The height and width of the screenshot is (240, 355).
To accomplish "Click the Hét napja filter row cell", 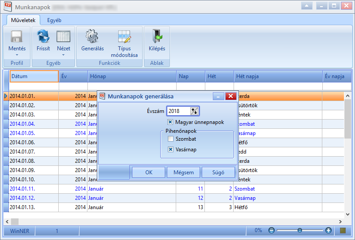I will pos(278,86).
